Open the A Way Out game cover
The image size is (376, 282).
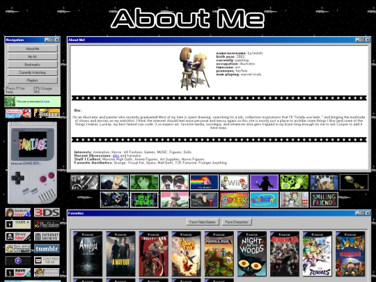click(x=120, y=254)
